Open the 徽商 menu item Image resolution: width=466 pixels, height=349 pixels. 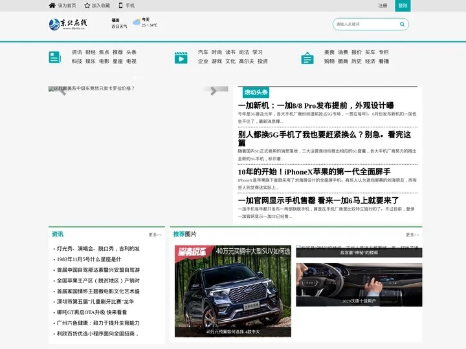coord(343,61)
